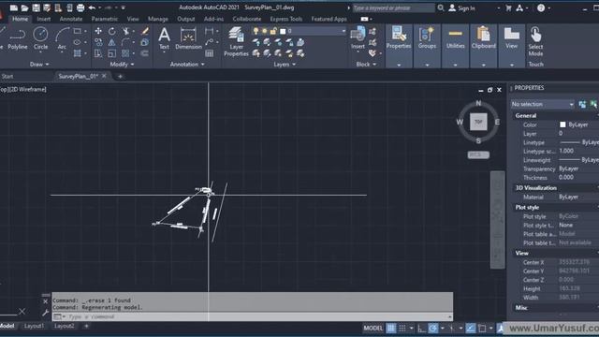Select the Circle draw tool
The image size is (599, 337).
pyautogui.click(x=40, y=38)
